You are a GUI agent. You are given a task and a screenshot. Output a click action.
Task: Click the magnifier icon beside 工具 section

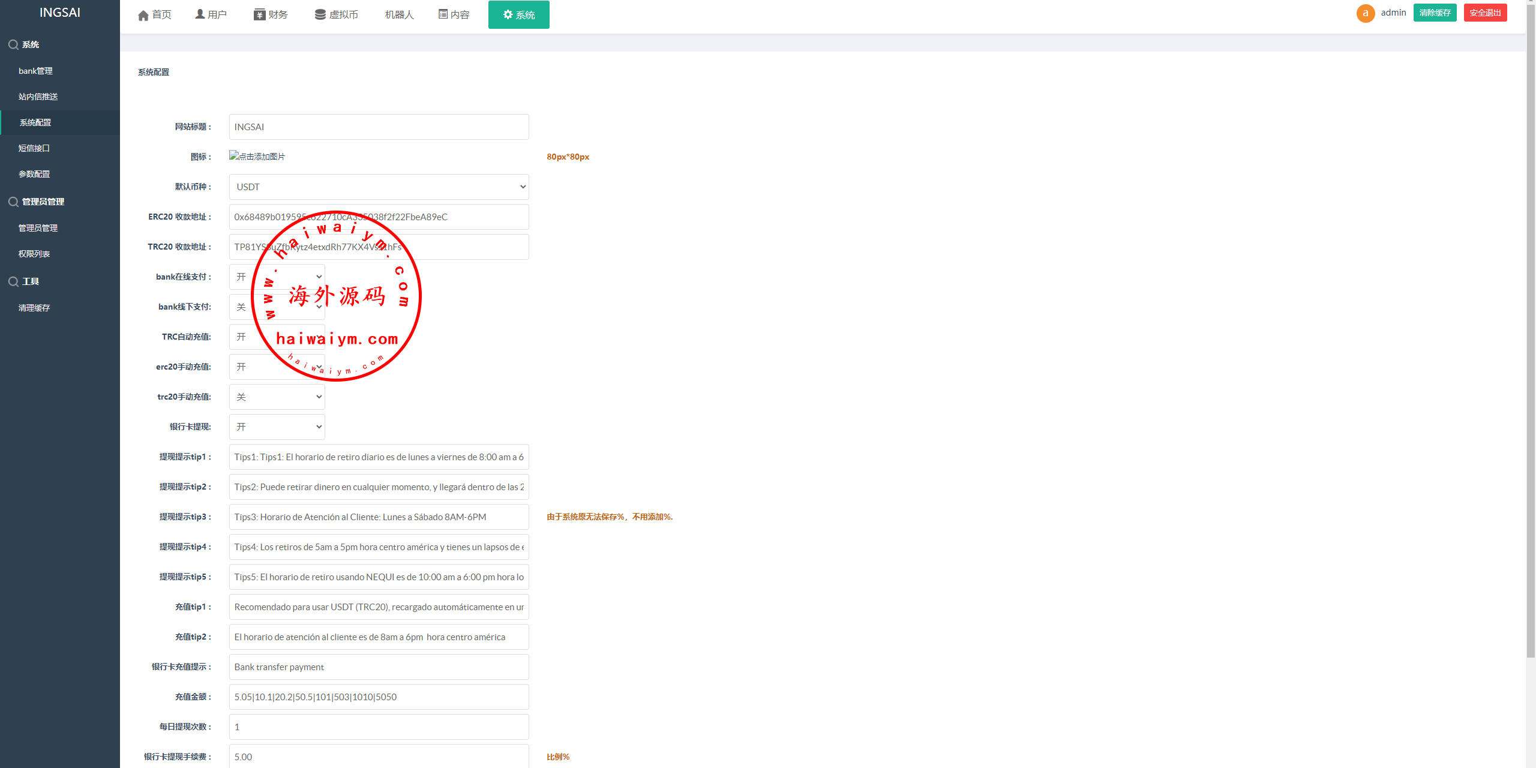[13, 281]
